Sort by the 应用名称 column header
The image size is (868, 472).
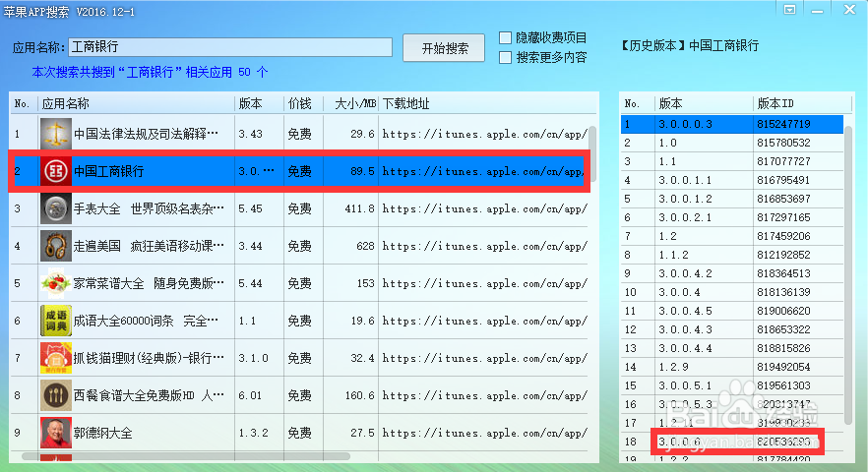(x=136, y=103)
